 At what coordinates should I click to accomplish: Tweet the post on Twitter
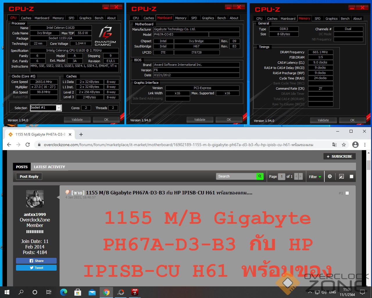[x=36, y=268]
